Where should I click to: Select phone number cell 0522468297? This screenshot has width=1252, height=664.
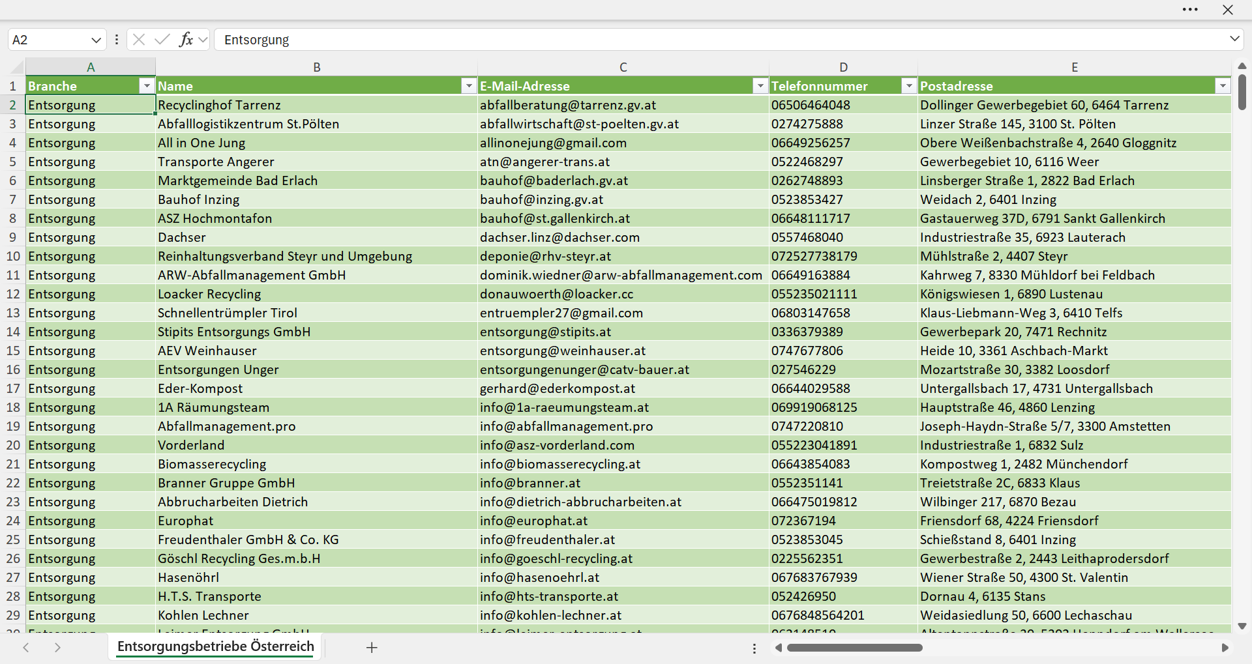844,162
